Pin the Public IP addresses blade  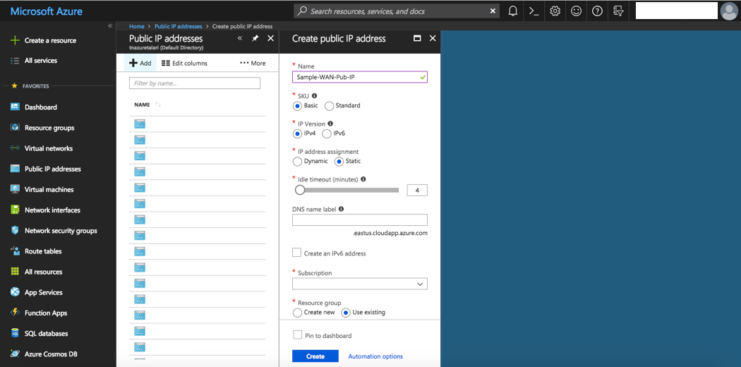255,39
